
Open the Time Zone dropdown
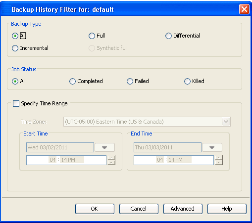(x=226, y=122)
